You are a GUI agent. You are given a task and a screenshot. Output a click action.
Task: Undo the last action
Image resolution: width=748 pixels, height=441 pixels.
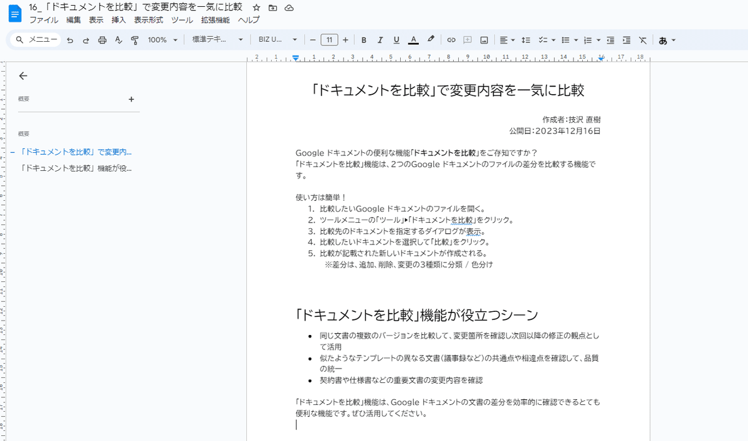pyautogui.click(x=70, y=40)
